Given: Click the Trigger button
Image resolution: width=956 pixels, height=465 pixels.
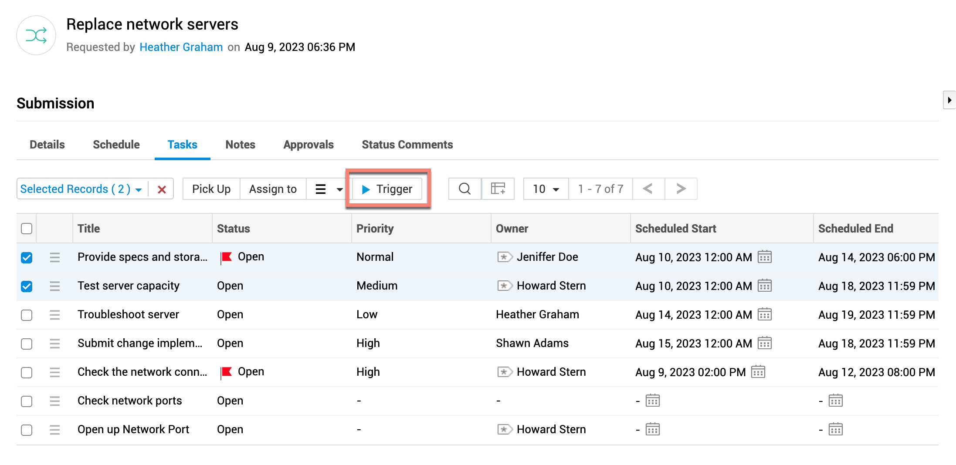Looking at the screenshot, I should pyautogui.click(x=387, y=189).
